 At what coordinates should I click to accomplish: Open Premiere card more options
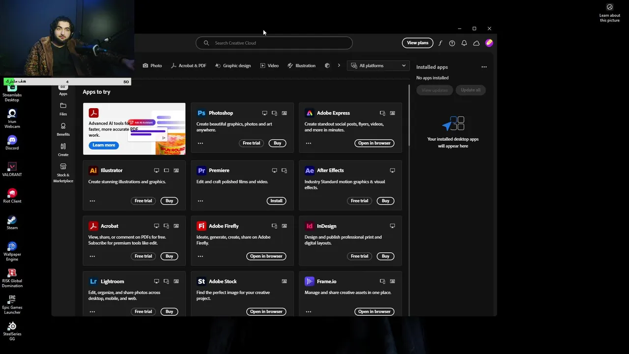click(200, 201)
